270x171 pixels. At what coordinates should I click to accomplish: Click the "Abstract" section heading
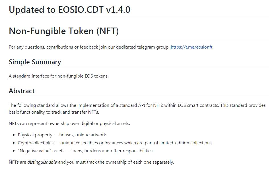(22, 91)
